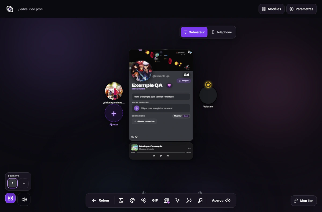Open the GIF tool

[x=155, y=200]
